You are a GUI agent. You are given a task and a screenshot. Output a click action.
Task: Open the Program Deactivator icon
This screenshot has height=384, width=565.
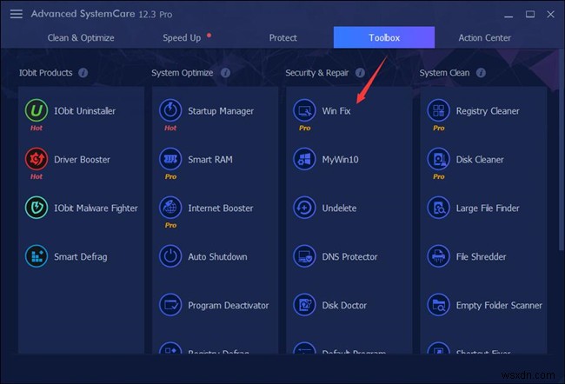(x=170, y=305)
